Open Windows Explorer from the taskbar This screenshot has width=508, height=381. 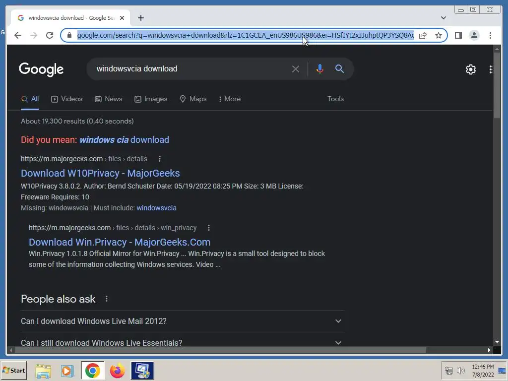tap(43, 371)
